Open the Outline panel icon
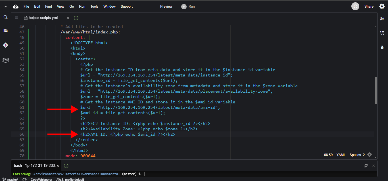The width and height of the screenshot is (388, 181). [382, 33]
